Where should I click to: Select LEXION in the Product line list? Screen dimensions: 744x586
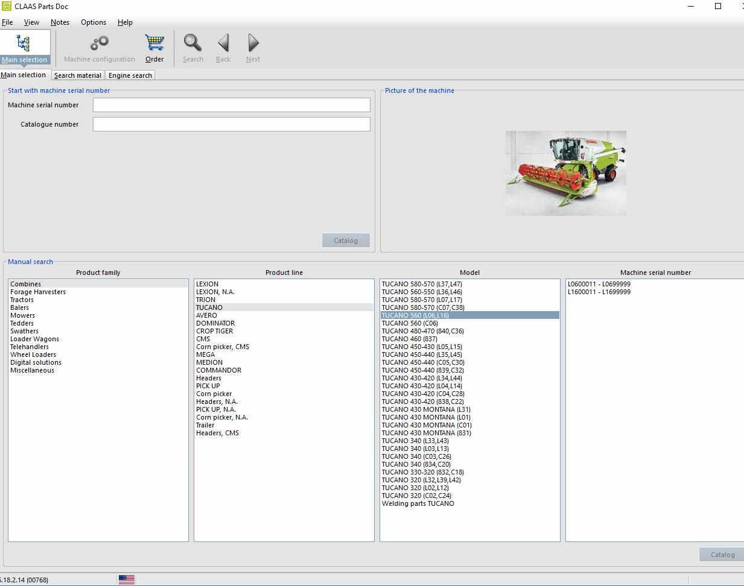(x=206, y=284)
